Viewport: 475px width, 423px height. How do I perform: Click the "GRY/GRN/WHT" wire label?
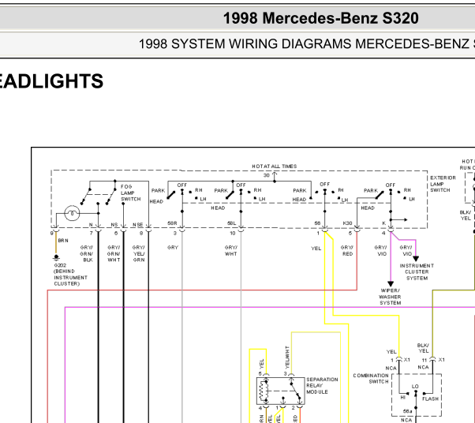pyautogui.click(x=114, y=253)
